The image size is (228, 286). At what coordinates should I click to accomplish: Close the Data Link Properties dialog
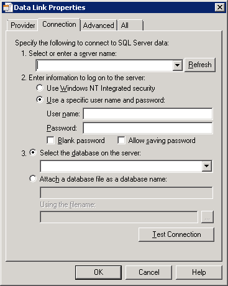click(219, 7)
